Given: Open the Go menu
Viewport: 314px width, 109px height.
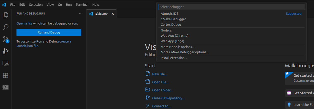Looking at the screenshot, I should (60, 4).
